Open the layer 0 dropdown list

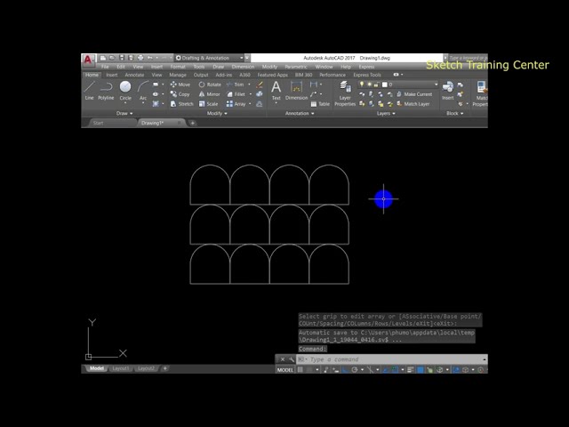pos(436,85)
